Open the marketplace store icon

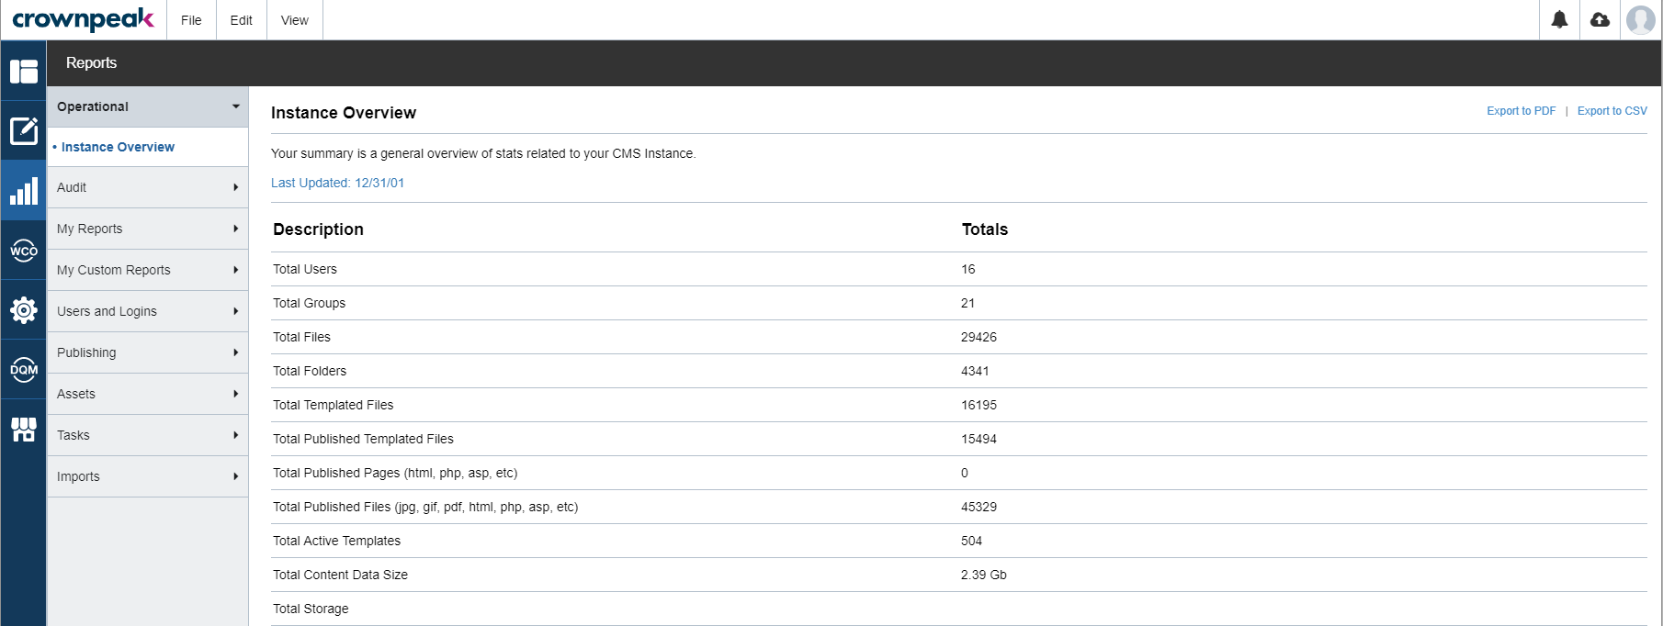point(24,429)
